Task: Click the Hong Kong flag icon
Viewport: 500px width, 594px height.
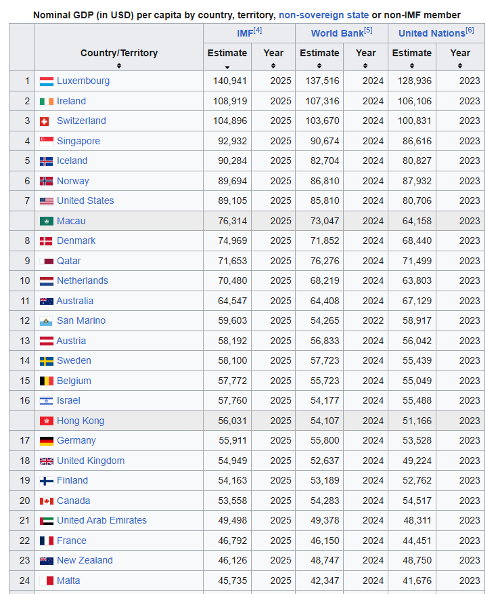Action: point(47,421)
